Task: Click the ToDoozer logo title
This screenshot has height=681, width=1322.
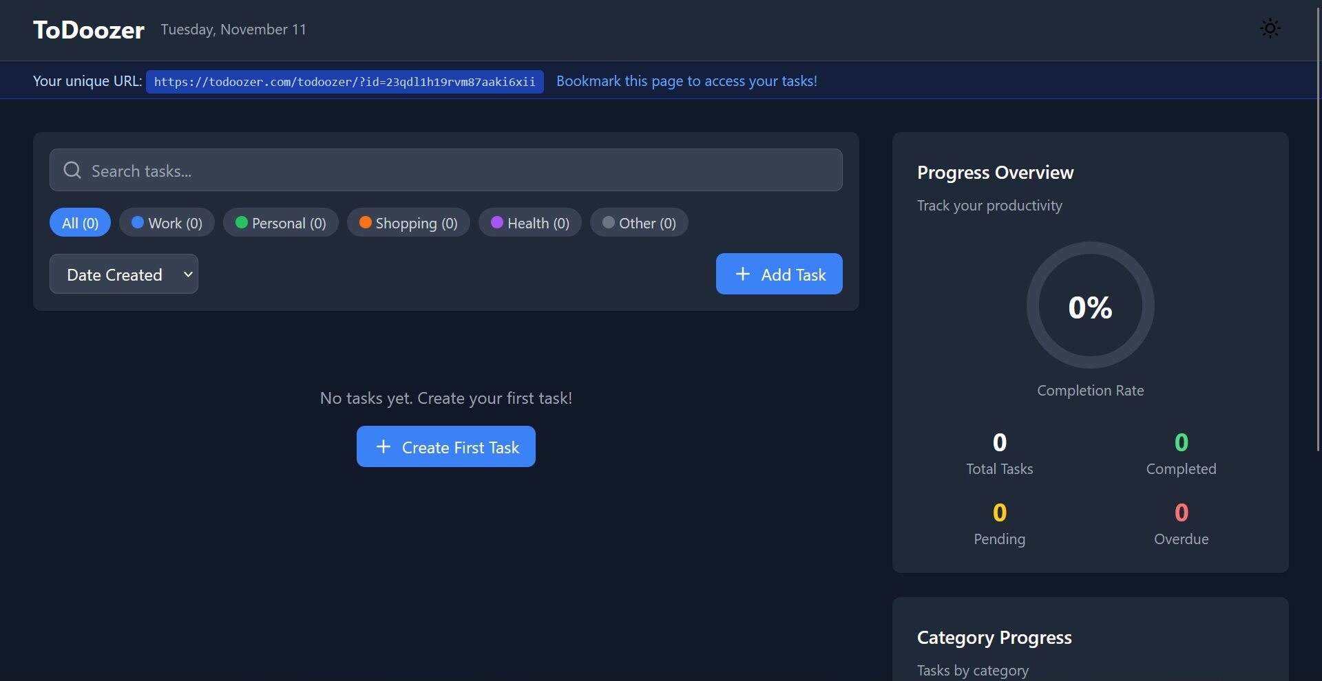Action: (89, 30)
